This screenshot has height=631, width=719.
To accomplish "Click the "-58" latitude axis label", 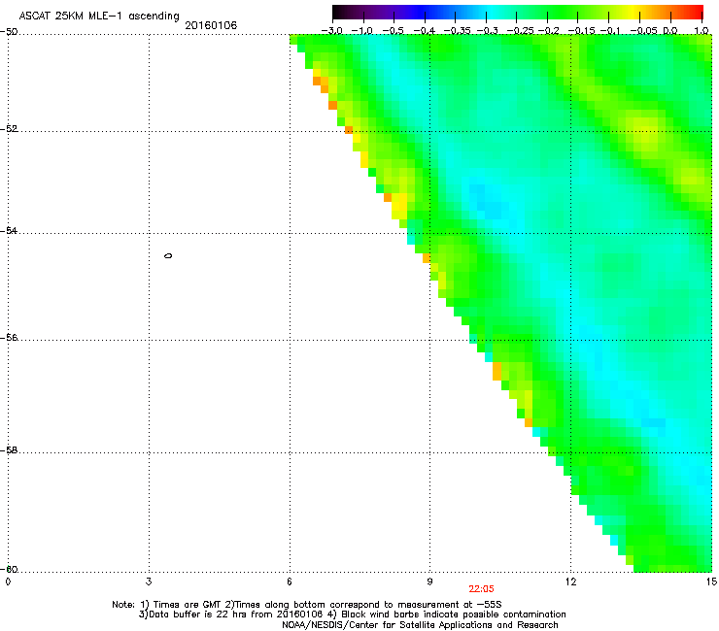I will click(x=9, y=450).
